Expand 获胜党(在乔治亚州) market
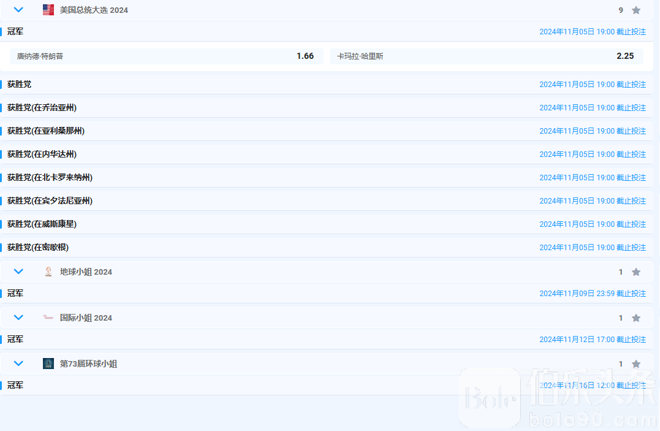 [327, 108]
